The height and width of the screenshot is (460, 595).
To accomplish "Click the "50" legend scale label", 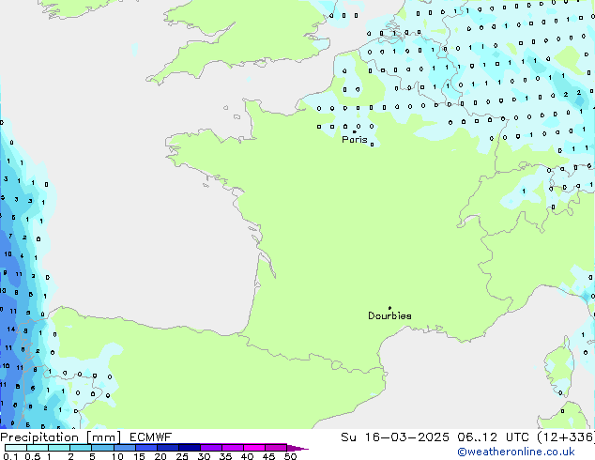I will pos(290,456).
